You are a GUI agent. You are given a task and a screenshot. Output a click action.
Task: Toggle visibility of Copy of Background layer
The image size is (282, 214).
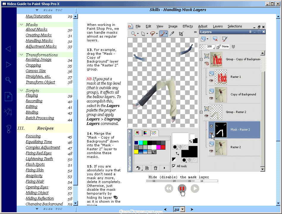pos(211,98)
